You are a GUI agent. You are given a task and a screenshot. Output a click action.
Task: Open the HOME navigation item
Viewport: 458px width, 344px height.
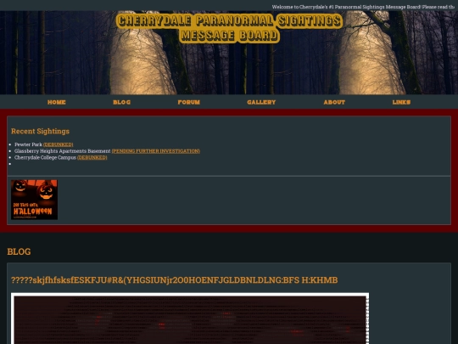click(x=56, y=102)
